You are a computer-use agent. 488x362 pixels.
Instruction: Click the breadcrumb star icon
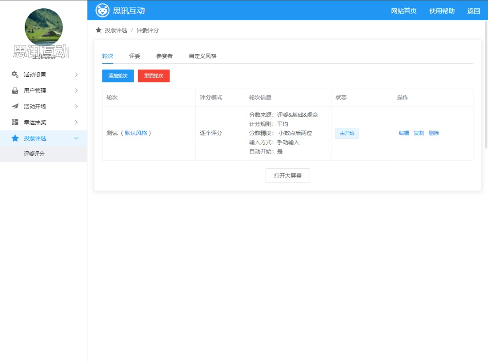coord(98,30)
